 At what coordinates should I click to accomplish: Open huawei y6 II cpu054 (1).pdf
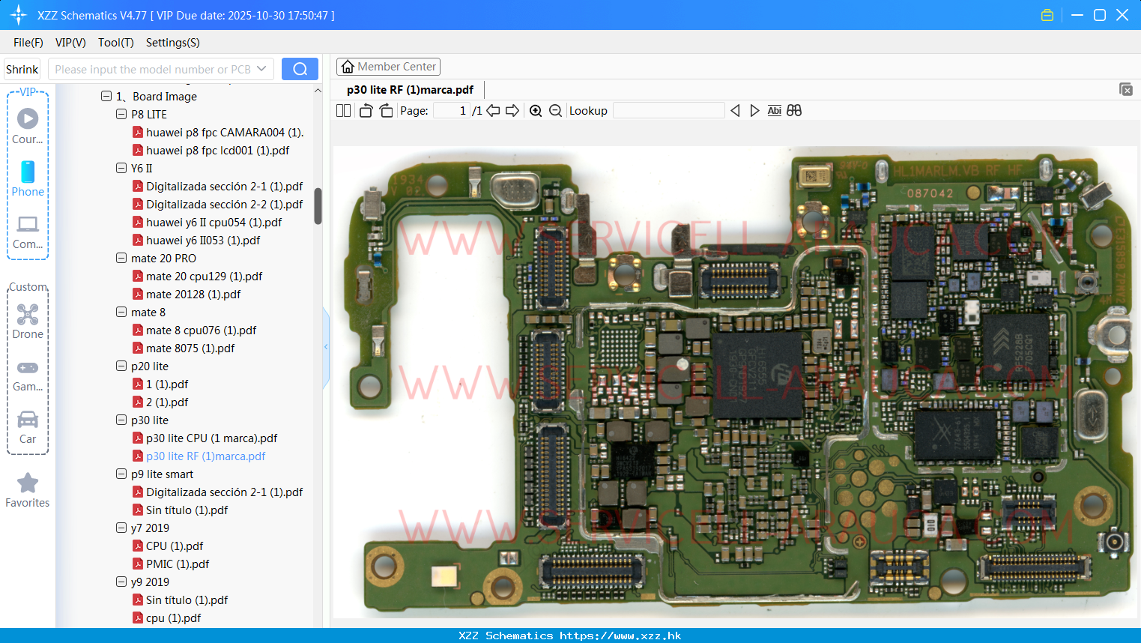(x=214, y=222)
